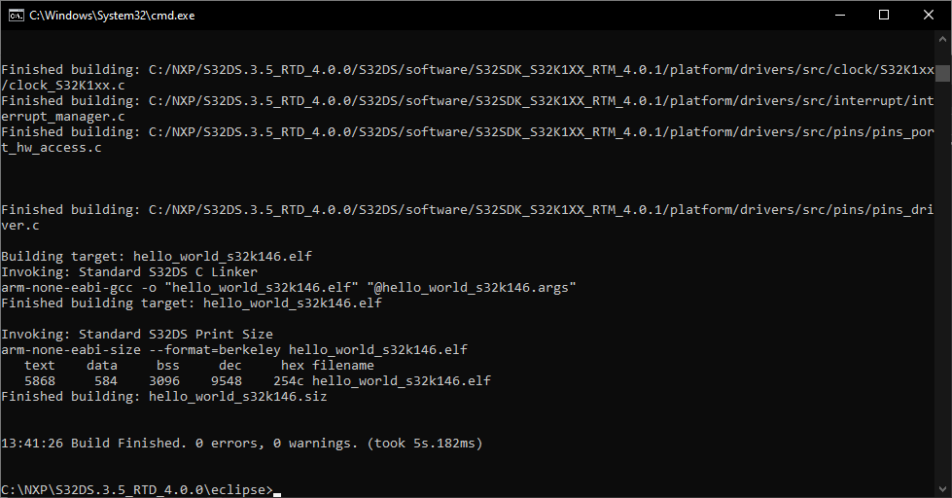Click the blinking cursor after the eclipse> prompt

tap(277, 490)
